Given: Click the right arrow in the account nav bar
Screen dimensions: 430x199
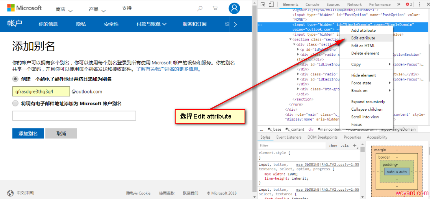Looking at the screenshot, I should pyautogui.click(x=235, y=24).
